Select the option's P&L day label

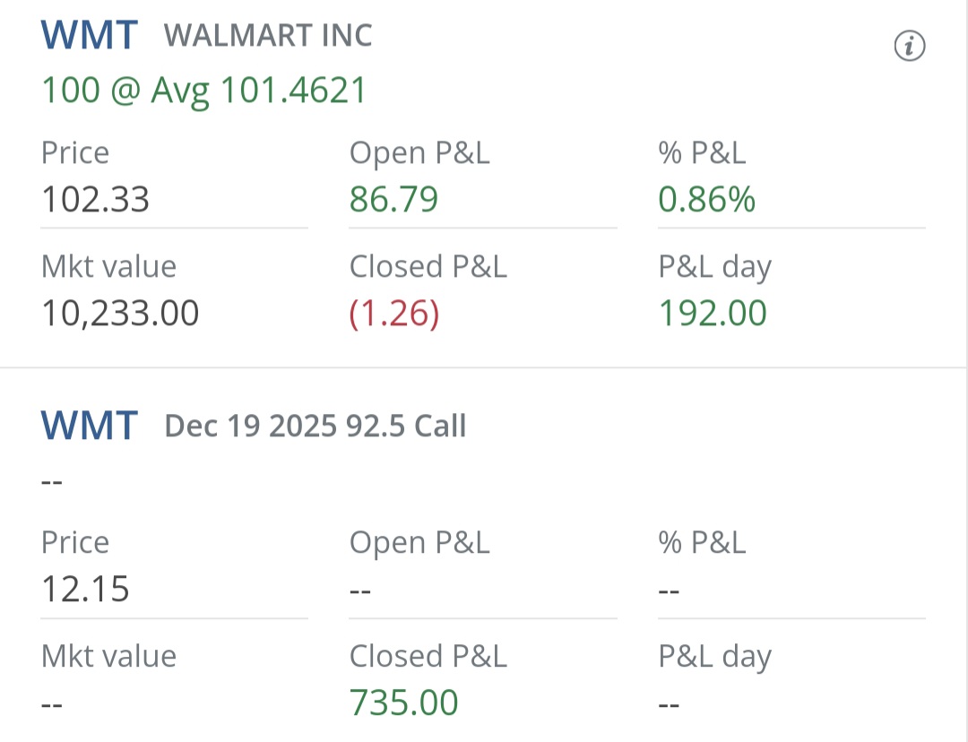[x=715, y=657]
